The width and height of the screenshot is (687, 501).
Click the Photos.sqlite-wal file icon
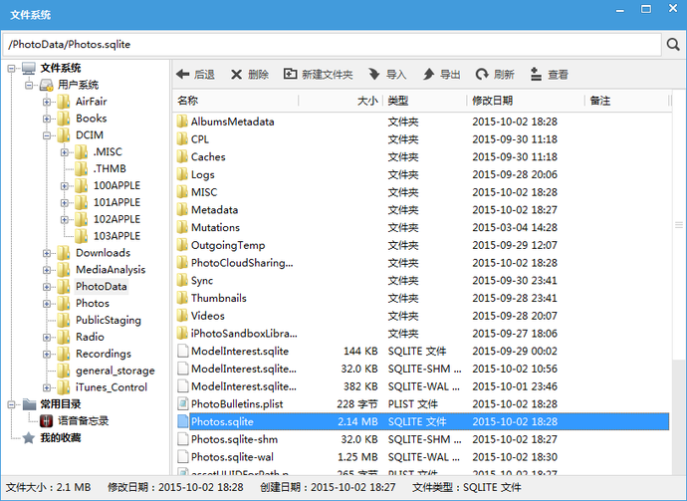tap(183, 457)
